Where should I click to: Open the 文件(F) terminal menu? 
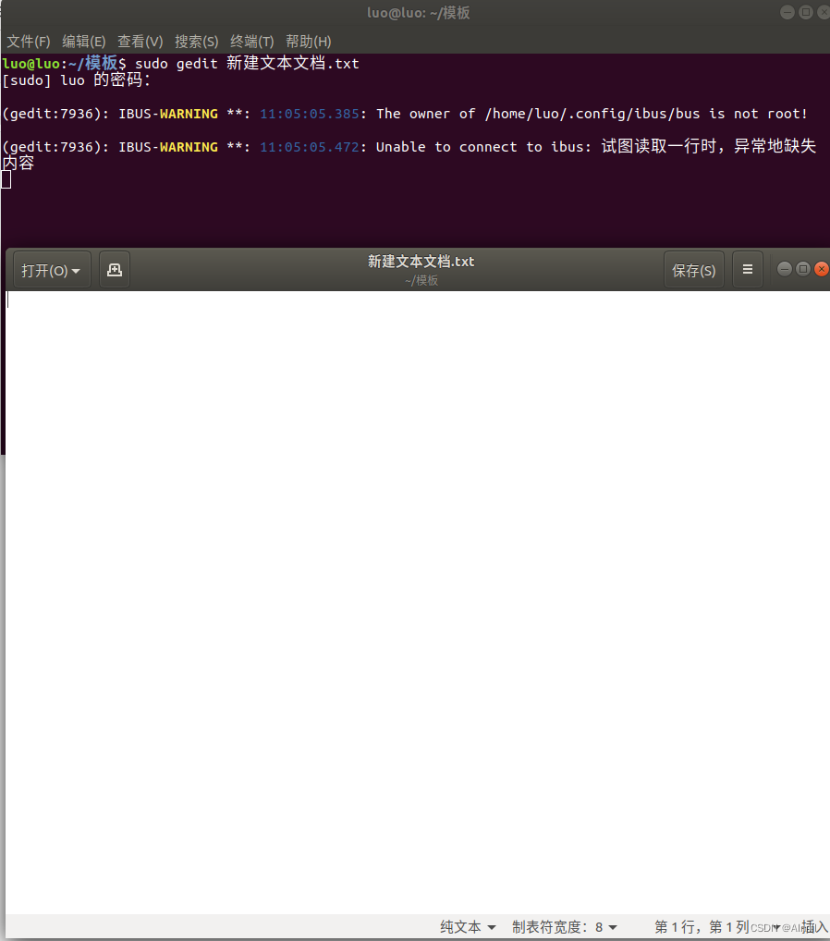(28, 41)
